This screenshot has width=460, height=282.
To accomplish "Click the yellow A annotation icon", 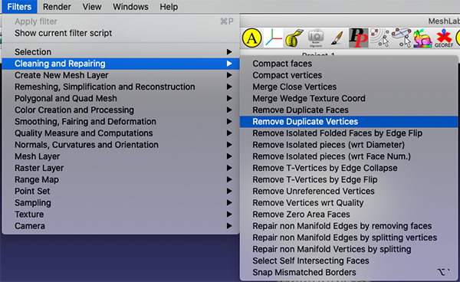I will 252,38.
